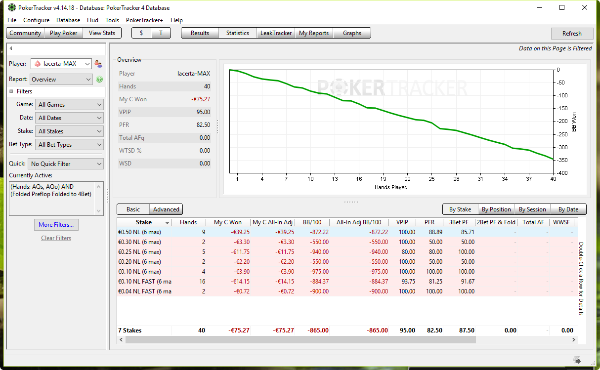Click the Clear Filters link
The image size is (600, 370).
pos(56,238)
